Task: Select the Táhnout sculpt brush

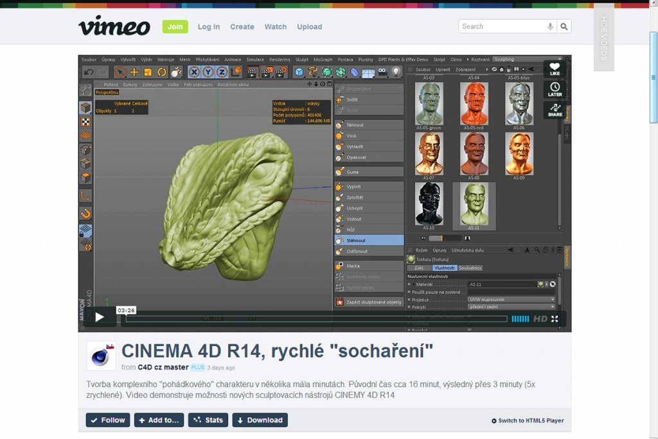Action: point(369,125)
